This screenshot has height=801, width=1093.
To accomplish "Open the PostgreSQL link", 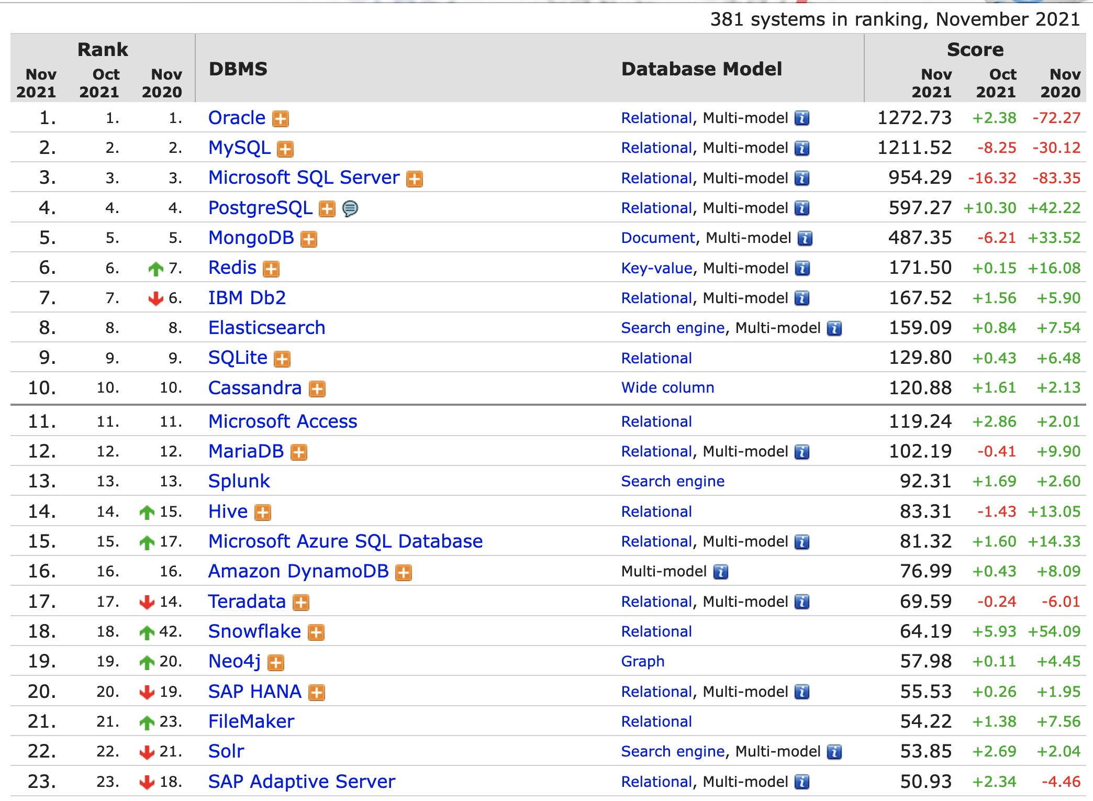I will tap(260, 208).
